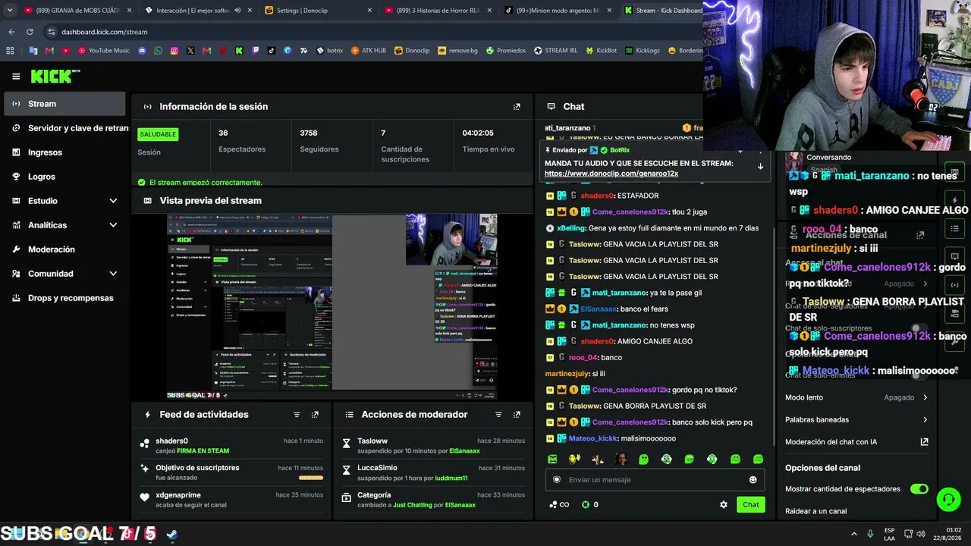Click the FIRMA EN STEAM reward link
971x546 pixels.
(x=203, y=451)
